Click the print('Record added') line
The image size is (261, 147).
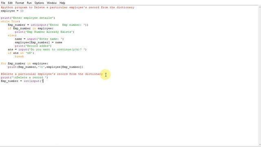pos(33,46)
